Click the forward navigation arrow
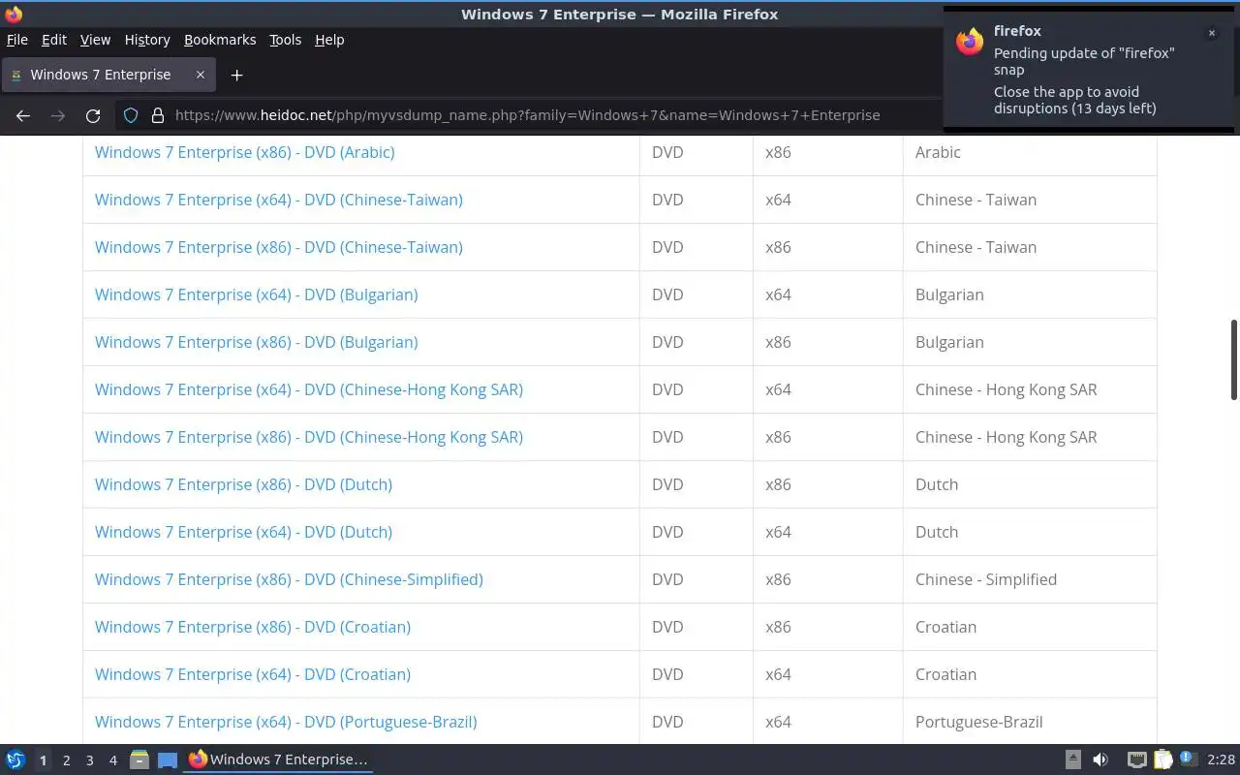This screenshot has height=775, width=1240. [58, 115]
